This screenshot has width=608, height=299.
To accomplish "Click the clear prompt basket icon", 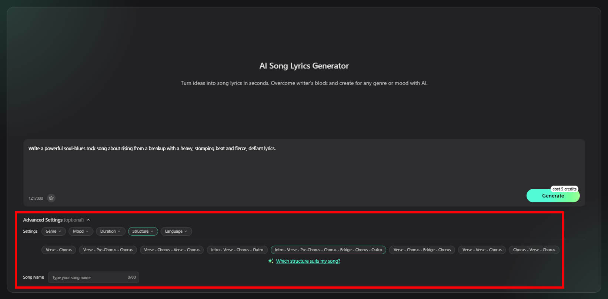I will (51, 198).
